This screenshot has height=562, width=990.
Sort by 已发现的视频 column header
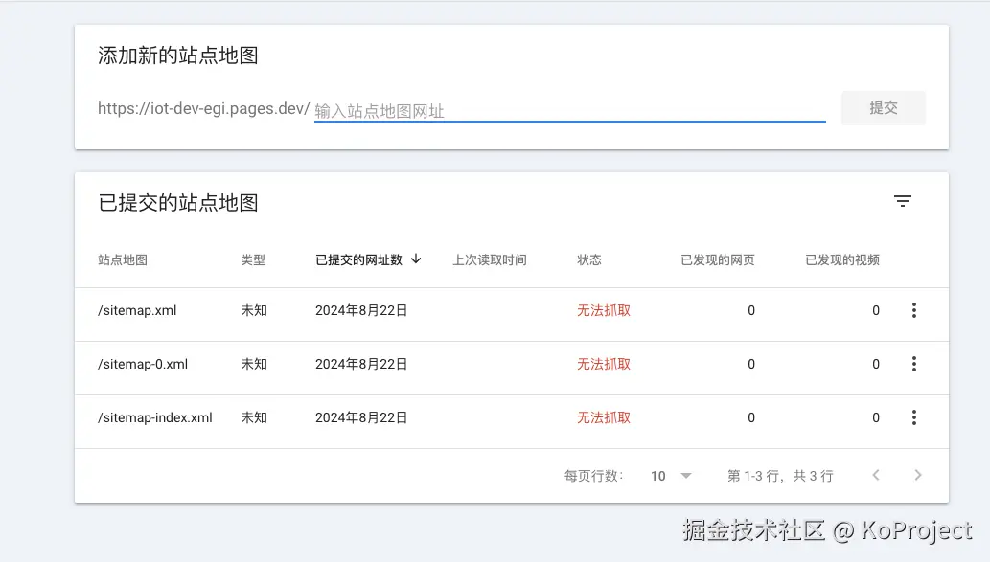(x=842, y=259)
